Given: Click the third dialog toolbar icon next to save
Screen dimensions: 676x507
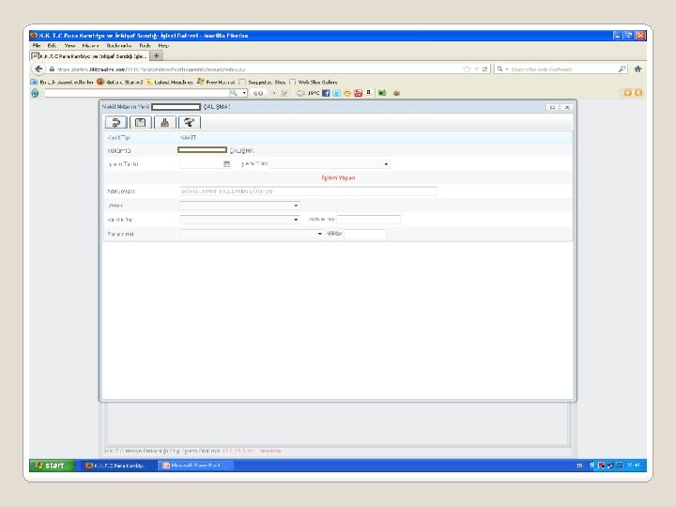Looking at the screenshot, I should pos(164,122).
